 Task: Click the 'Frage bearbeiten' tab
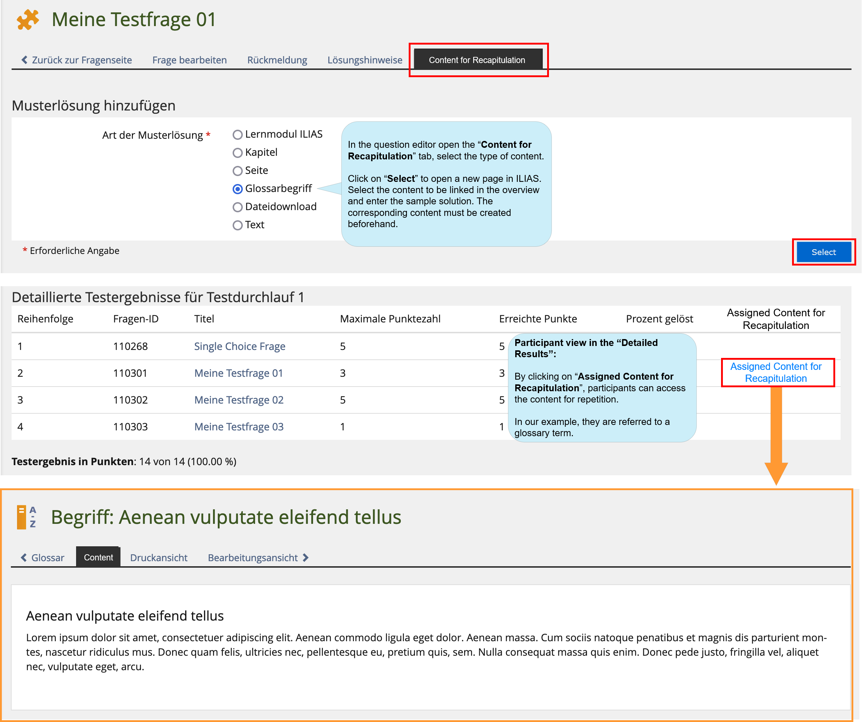click(x=190, y=60)
